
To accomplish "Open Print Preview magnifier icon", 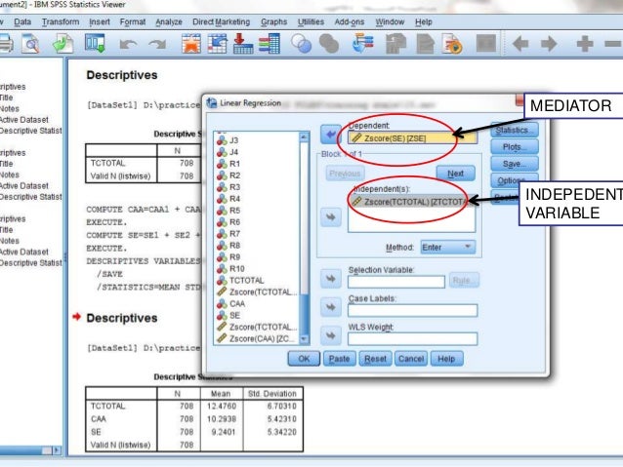I will [30, 43].
